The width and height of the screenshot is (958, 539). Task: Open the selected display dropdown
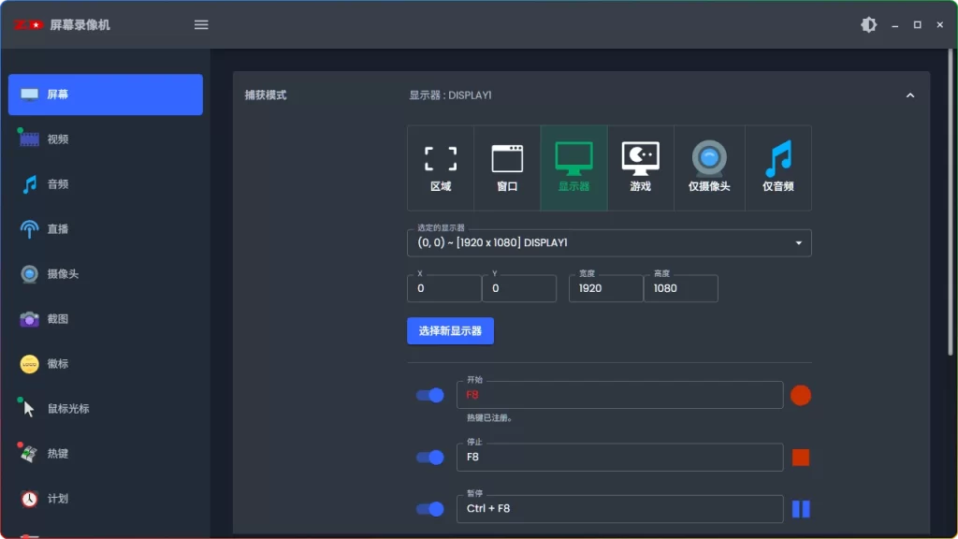609,242
